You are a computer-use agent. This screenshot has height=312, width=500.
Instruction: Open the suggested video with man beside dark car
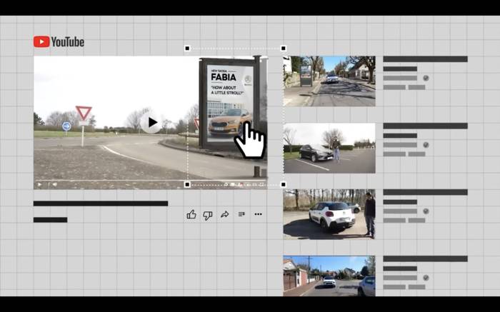(329, 149)
